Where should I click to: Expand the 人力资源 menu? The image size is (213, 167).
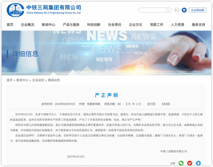177,25
